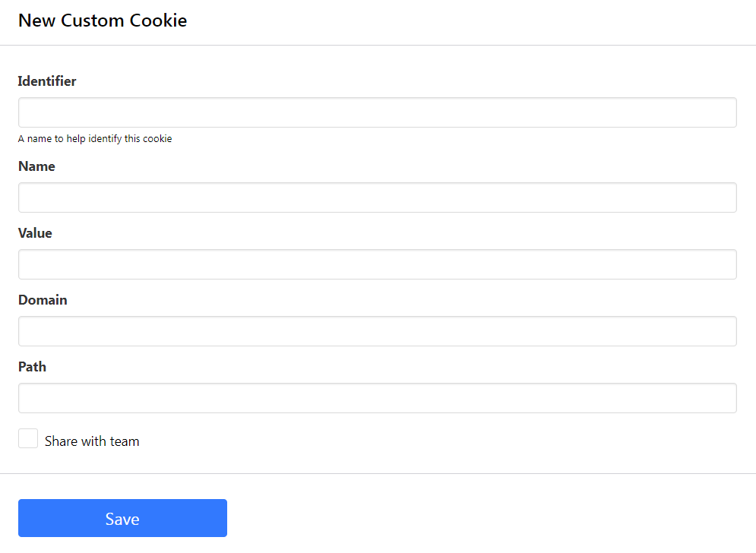Click the Domain label text
The image size is (756, 553).
43,300
